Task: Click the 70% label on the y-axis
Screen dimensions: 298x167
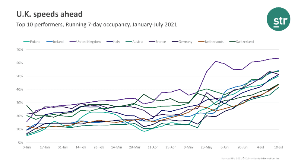Action: tap(20, 49)
